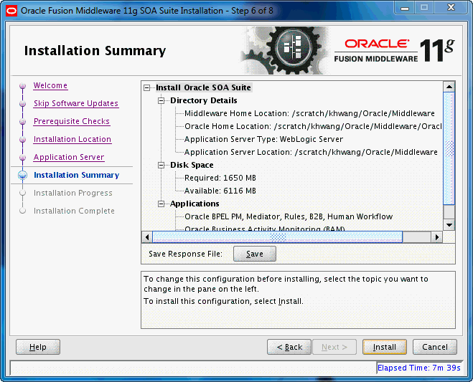Go to previous step with Back button
473x382 pixels.
coord(289,347)
